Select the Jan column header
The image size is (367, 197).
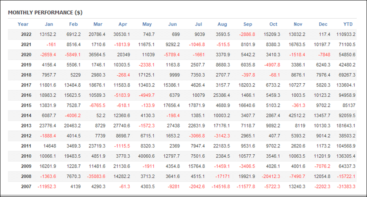click(49, 24)
